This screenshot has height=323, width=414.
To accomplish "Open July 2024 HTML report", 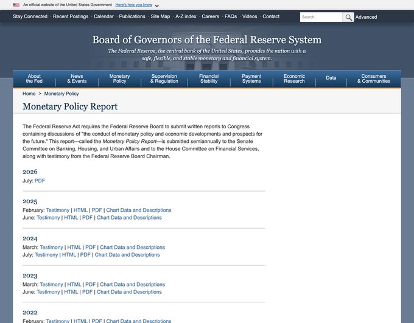I will tap(69, 255).
